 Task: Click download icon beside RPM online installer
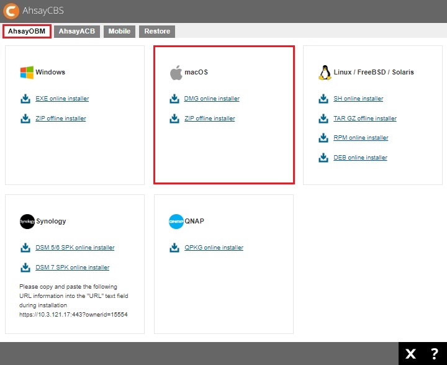pyautogui.click(x=323, y=138)
